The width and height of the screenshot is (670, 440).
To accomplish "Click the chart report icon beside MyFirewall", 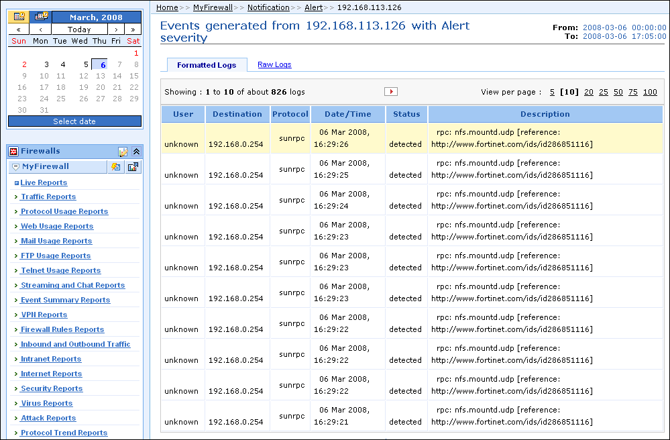I will click(x=133, y=166).
